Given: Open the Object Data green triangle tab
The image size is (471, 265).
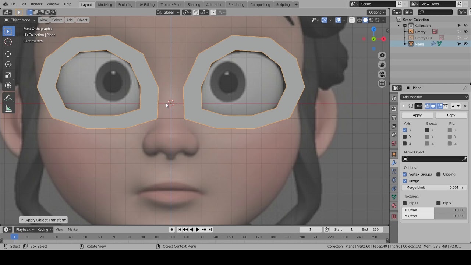Looking at the screenshot, I should pyautogui.click(x=394, y=197).
